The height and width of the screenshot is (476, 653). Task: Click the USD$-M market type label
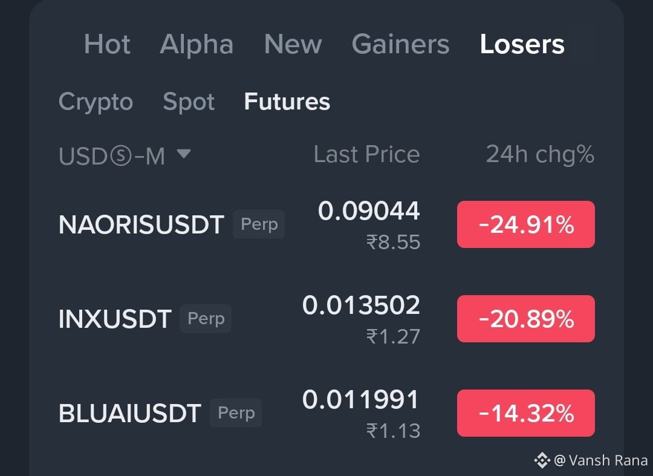(112, 157)
